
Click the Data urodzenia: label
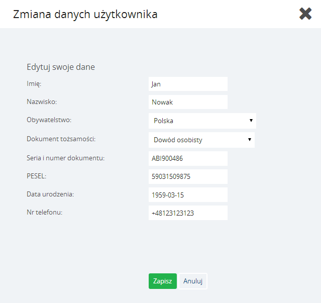pos(50,194)
